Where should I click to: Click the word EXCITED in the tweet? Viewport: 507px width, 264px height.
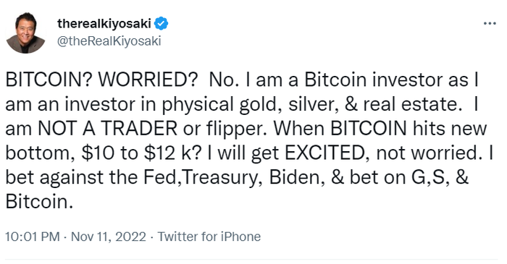324,153
